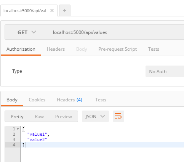Switch response view to Preview
Screen dimensions: 184x162
(64, 117)
